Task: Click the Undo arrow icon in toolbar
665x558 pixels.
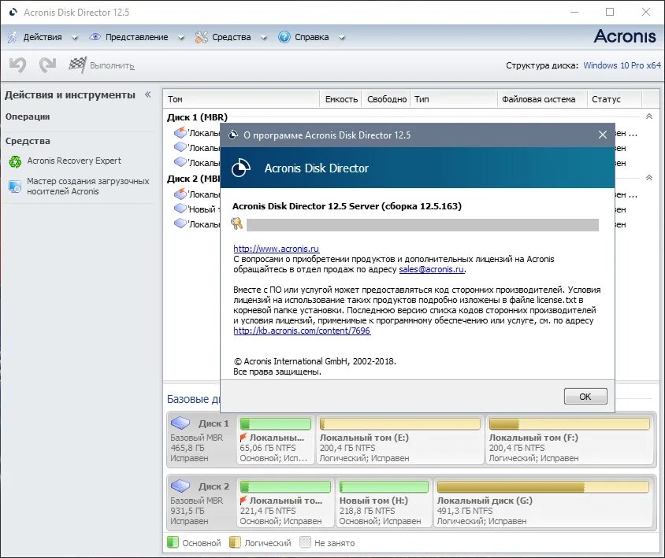Action: (18, 65)
